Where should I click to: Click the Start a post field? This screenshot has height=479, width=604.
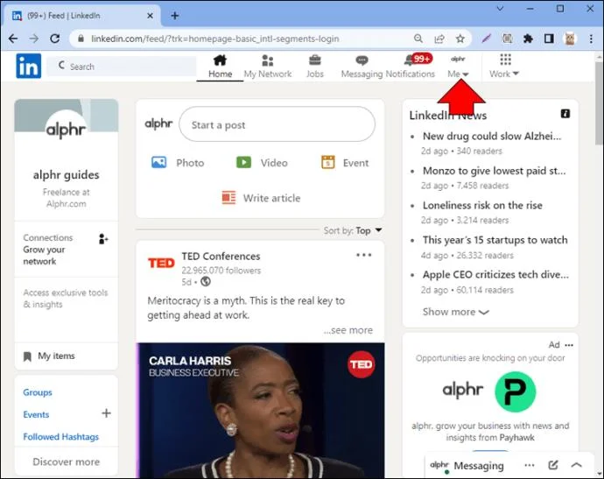(277, 124)
